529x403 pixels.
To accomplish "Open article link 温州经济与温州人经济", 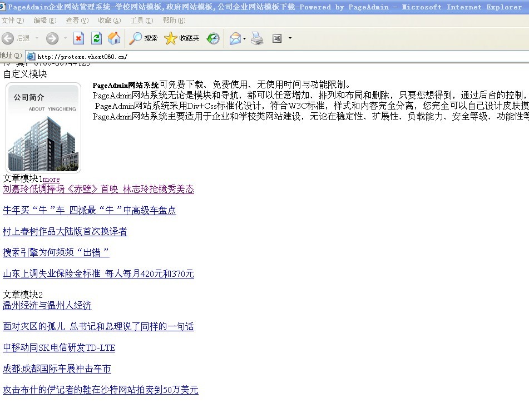I will [x=47, y=306].
